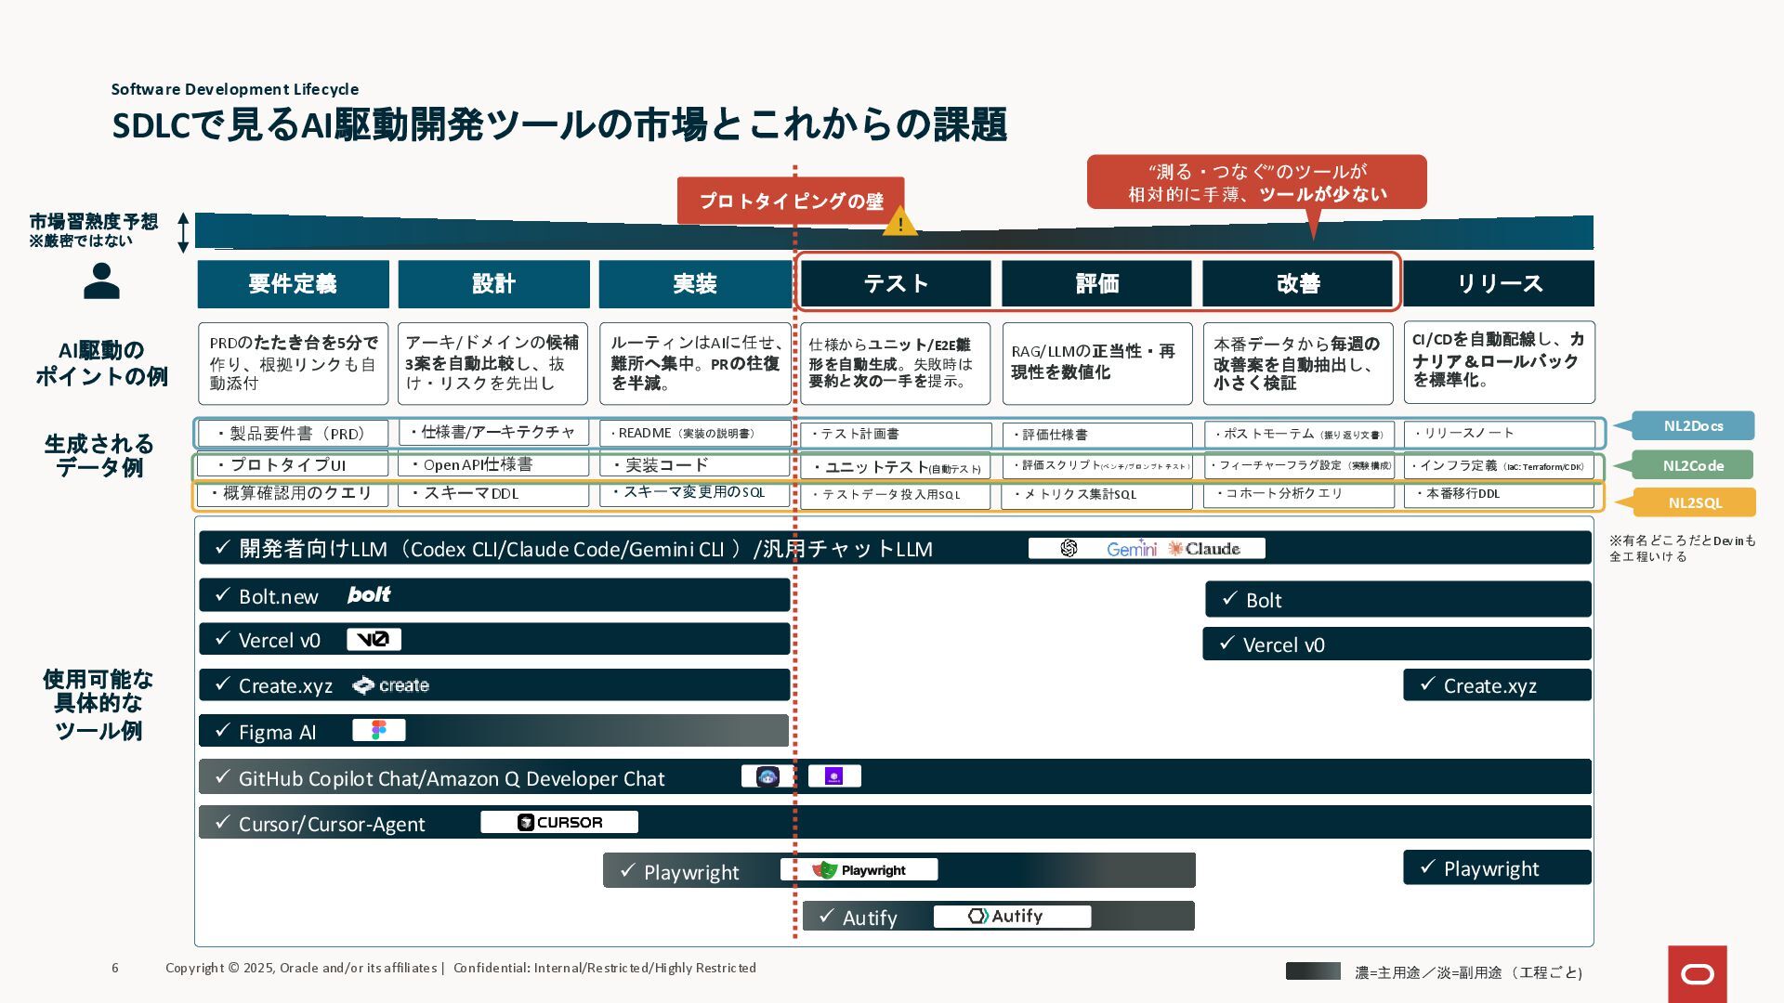Click the 本番移行DDL cell

click(1499, 493)
